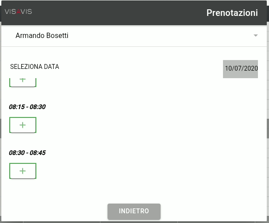Click the green-bordered box below 08:30 - 08:45

point(23,171)
